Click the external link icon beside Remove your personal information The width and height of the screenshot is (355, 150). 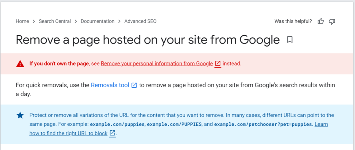(218, 64)
